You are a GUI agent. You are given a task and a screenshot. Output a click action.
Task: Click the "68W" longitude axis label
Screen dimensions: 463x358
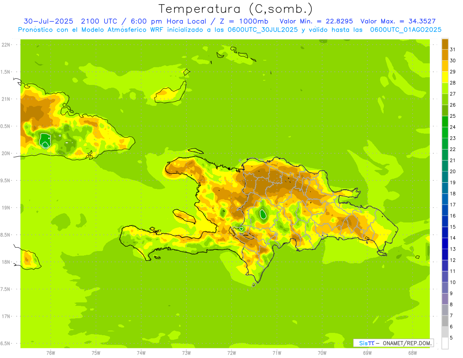click(412, 353)
